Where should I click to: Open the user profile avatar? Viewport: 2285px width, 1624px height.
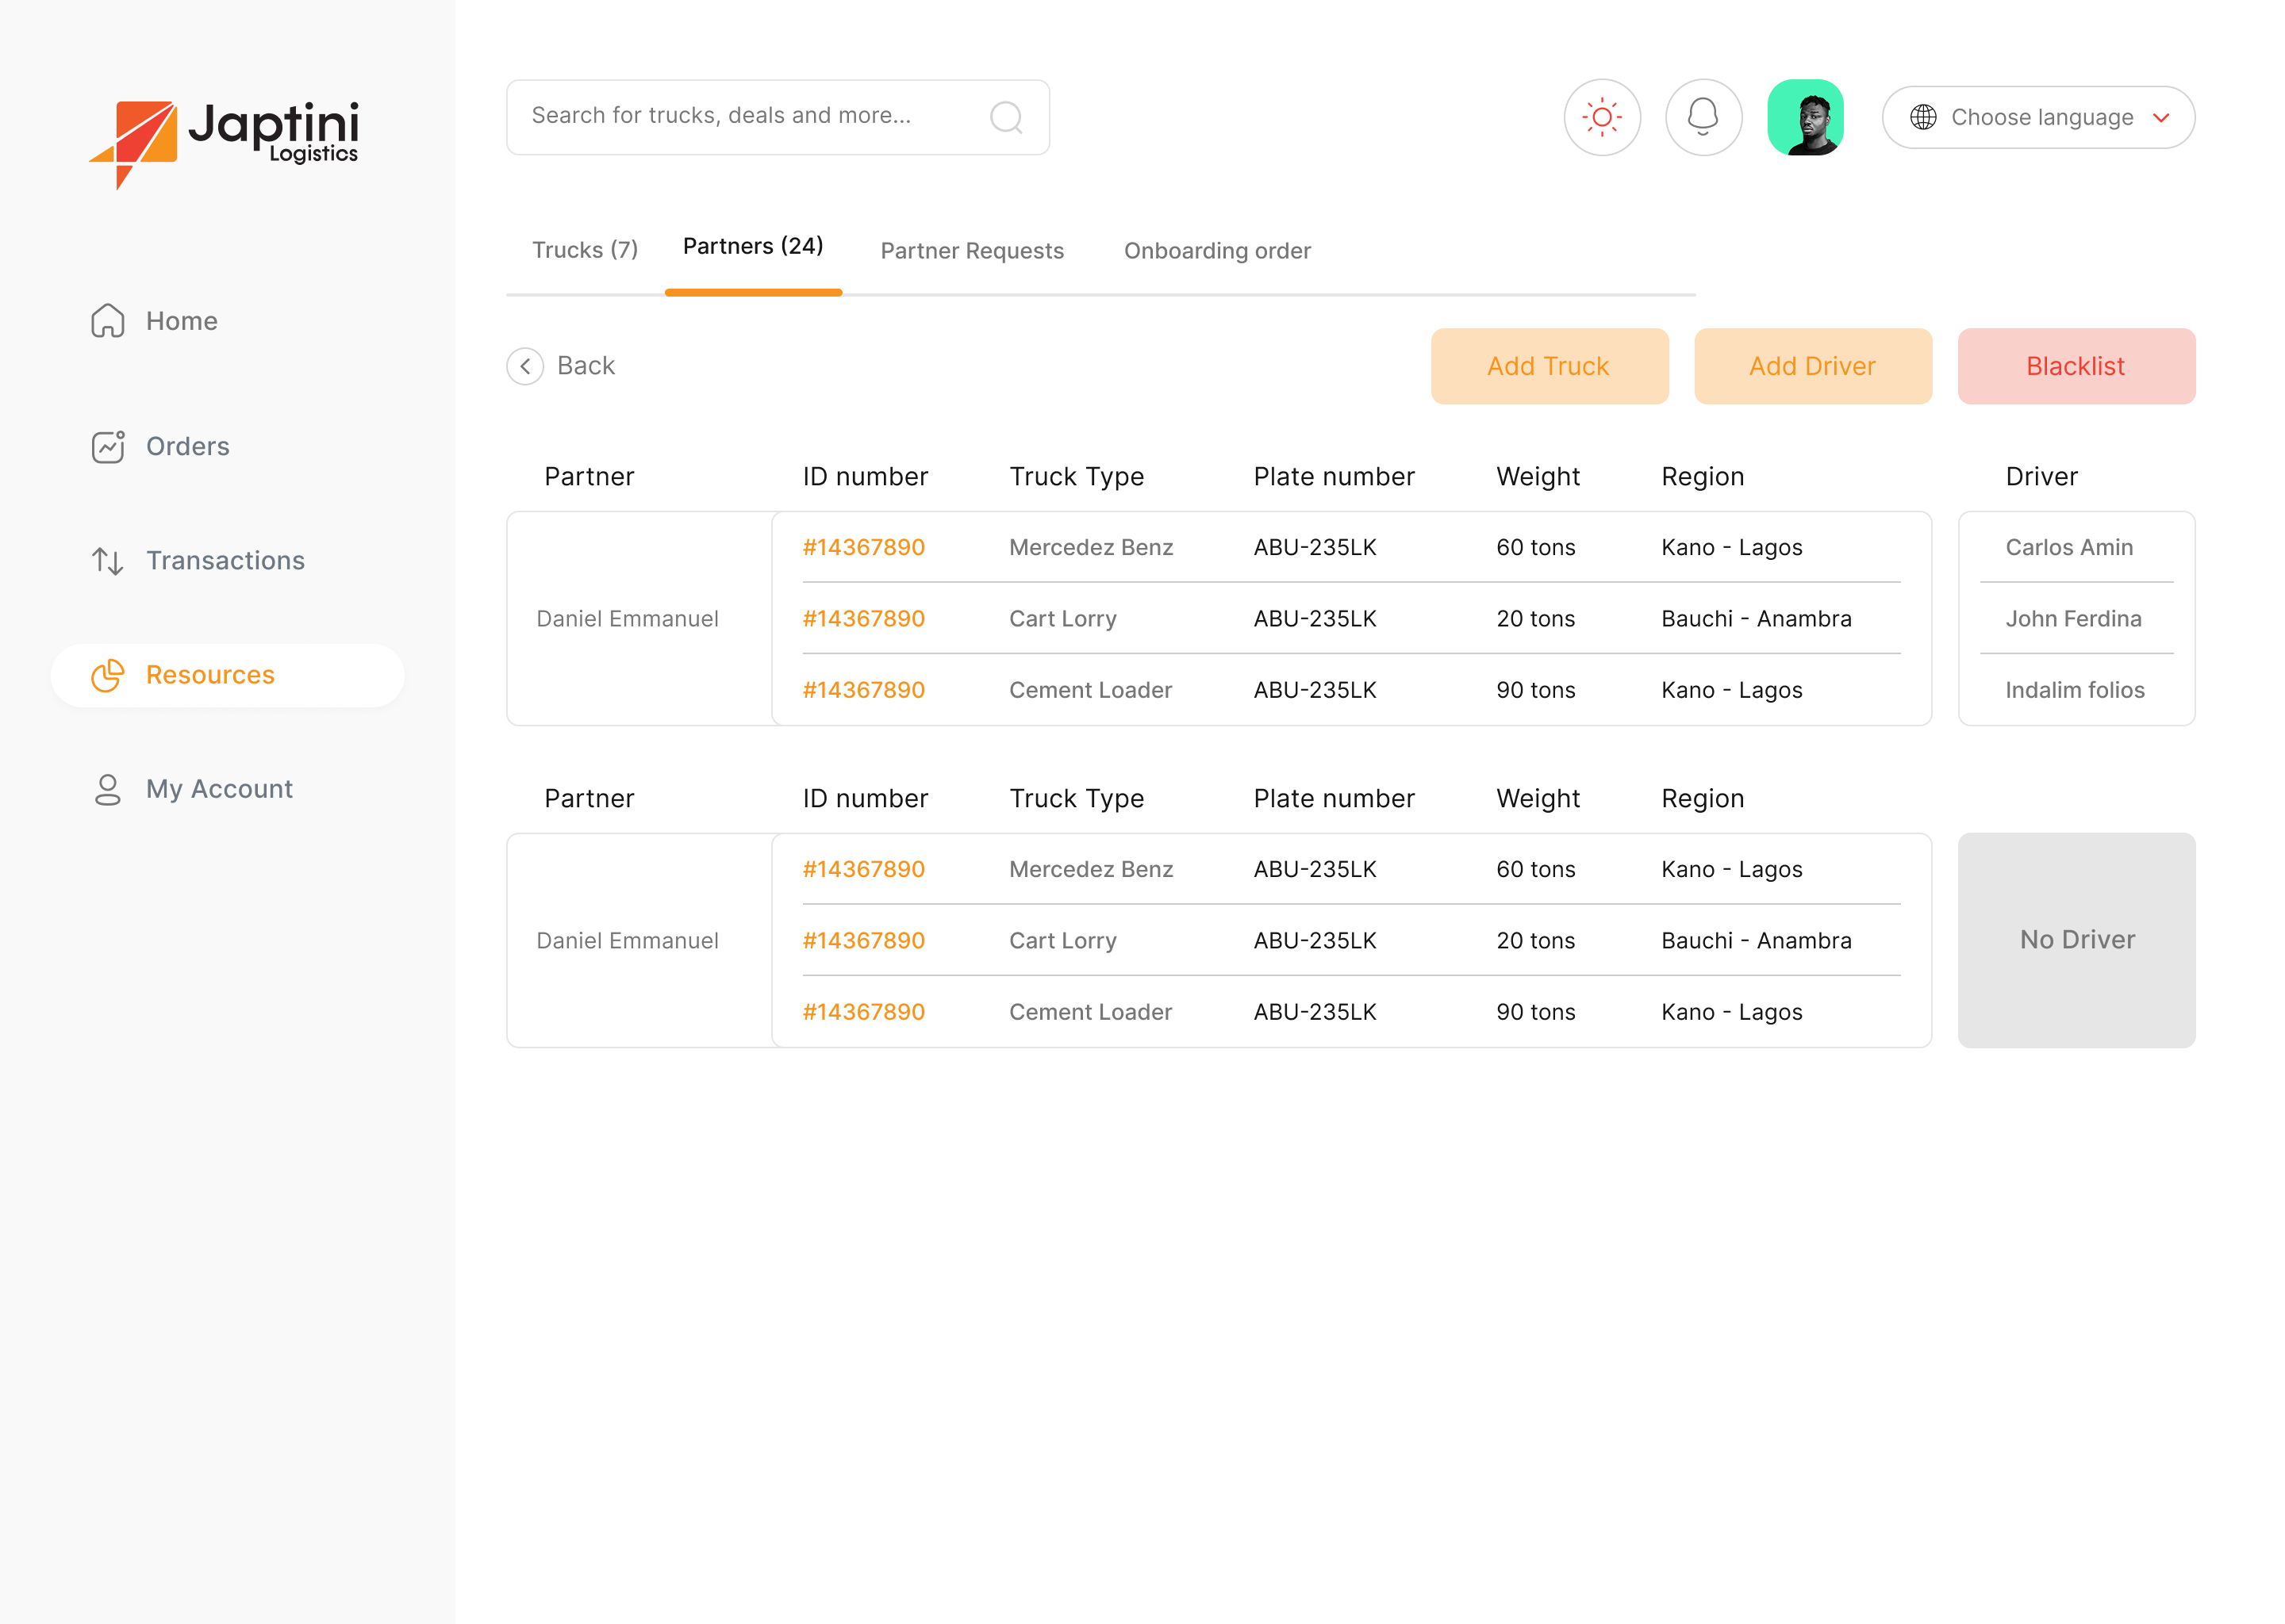point(1805,117)
